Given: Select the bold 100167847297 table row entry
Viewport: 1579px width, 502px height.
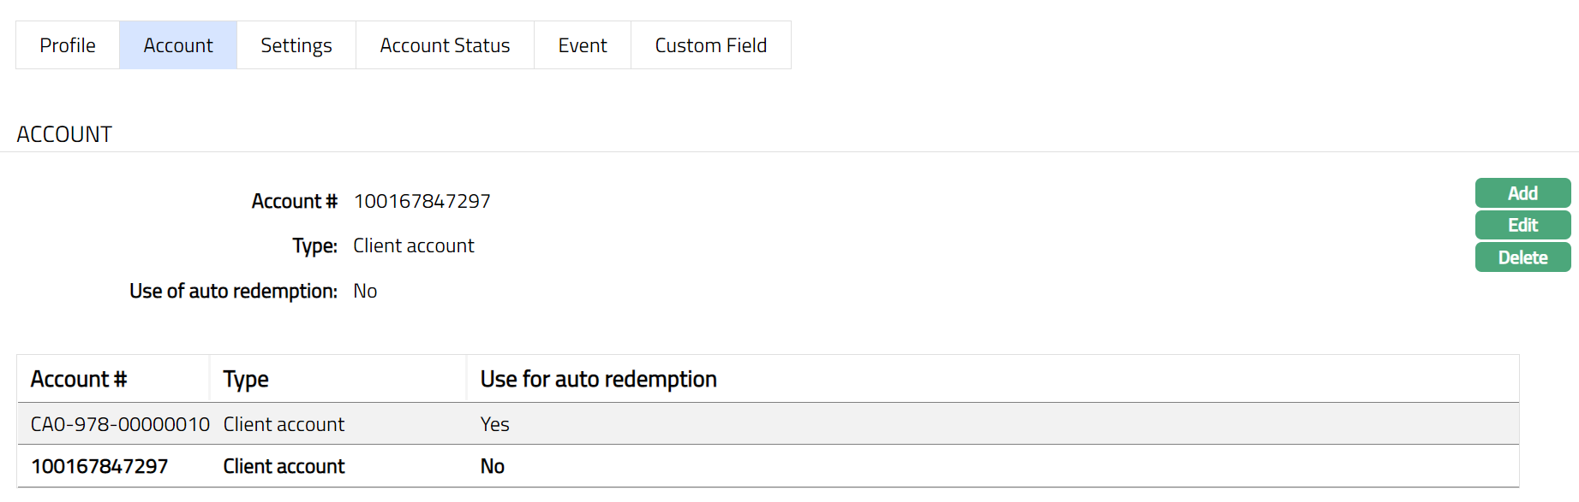Looking at the screenshot, I should (x=99, y=466).
